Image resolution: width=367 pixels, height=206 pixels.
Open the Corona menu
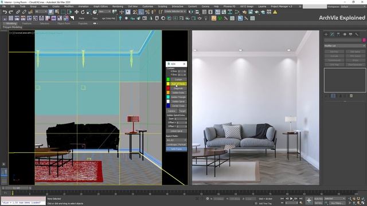(205, 6)
